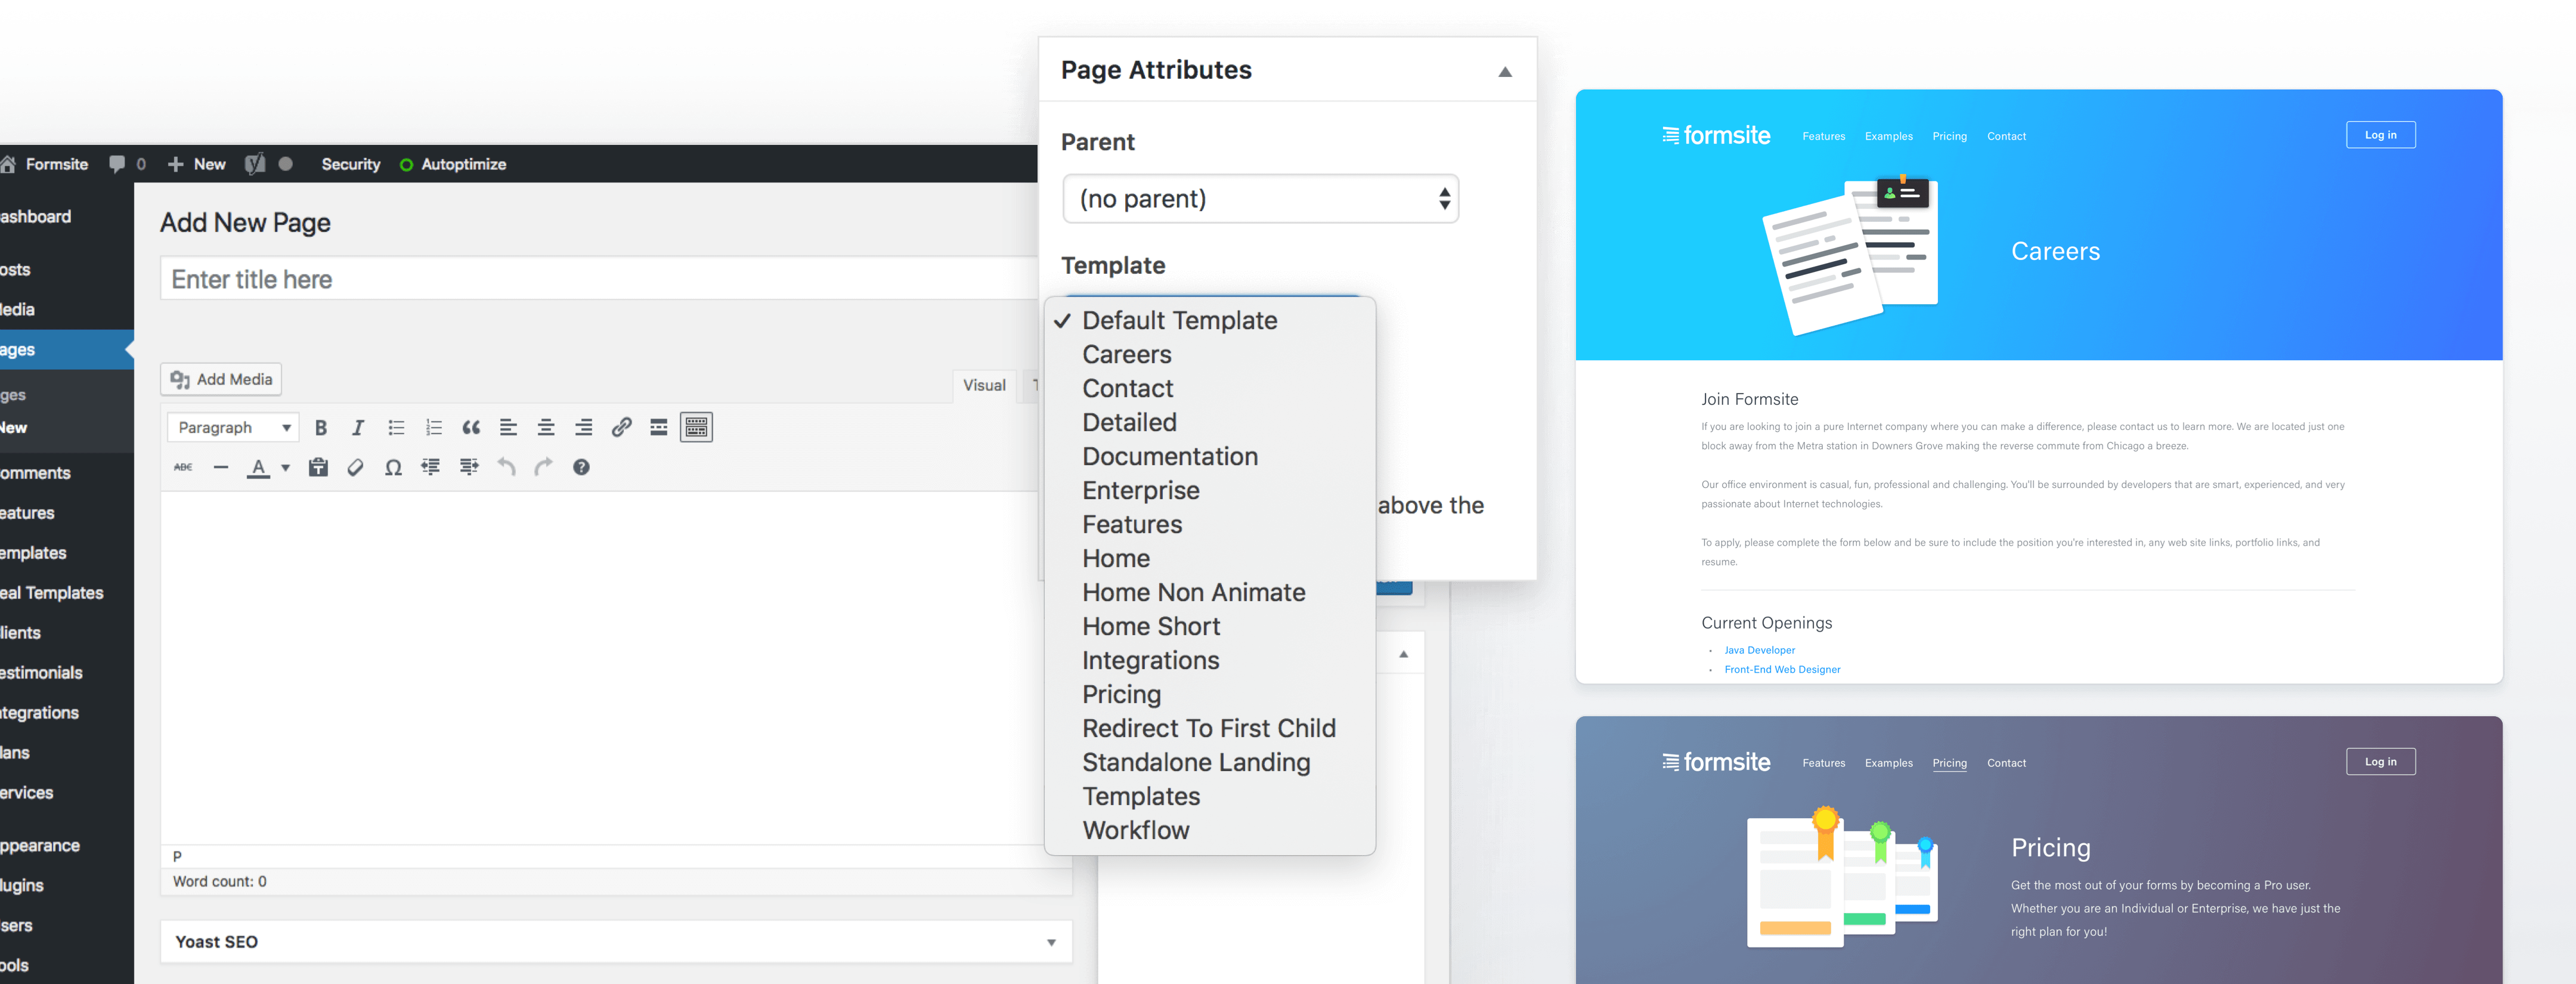Click the Add Media button
This screenshot has height=984, width=2576.
point(221,380)
